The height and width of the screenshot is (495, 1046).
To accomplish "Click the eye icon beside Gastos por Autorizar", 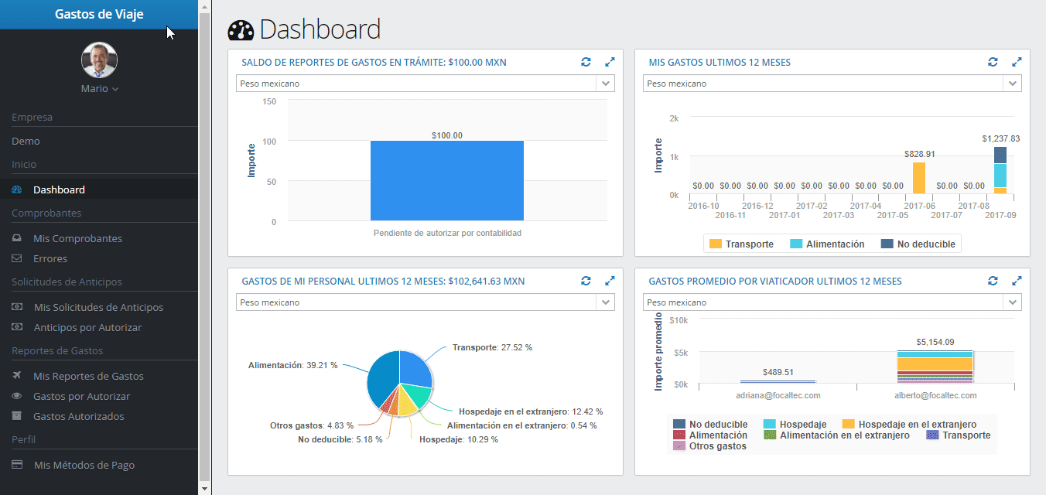I will tap(17, 396).
